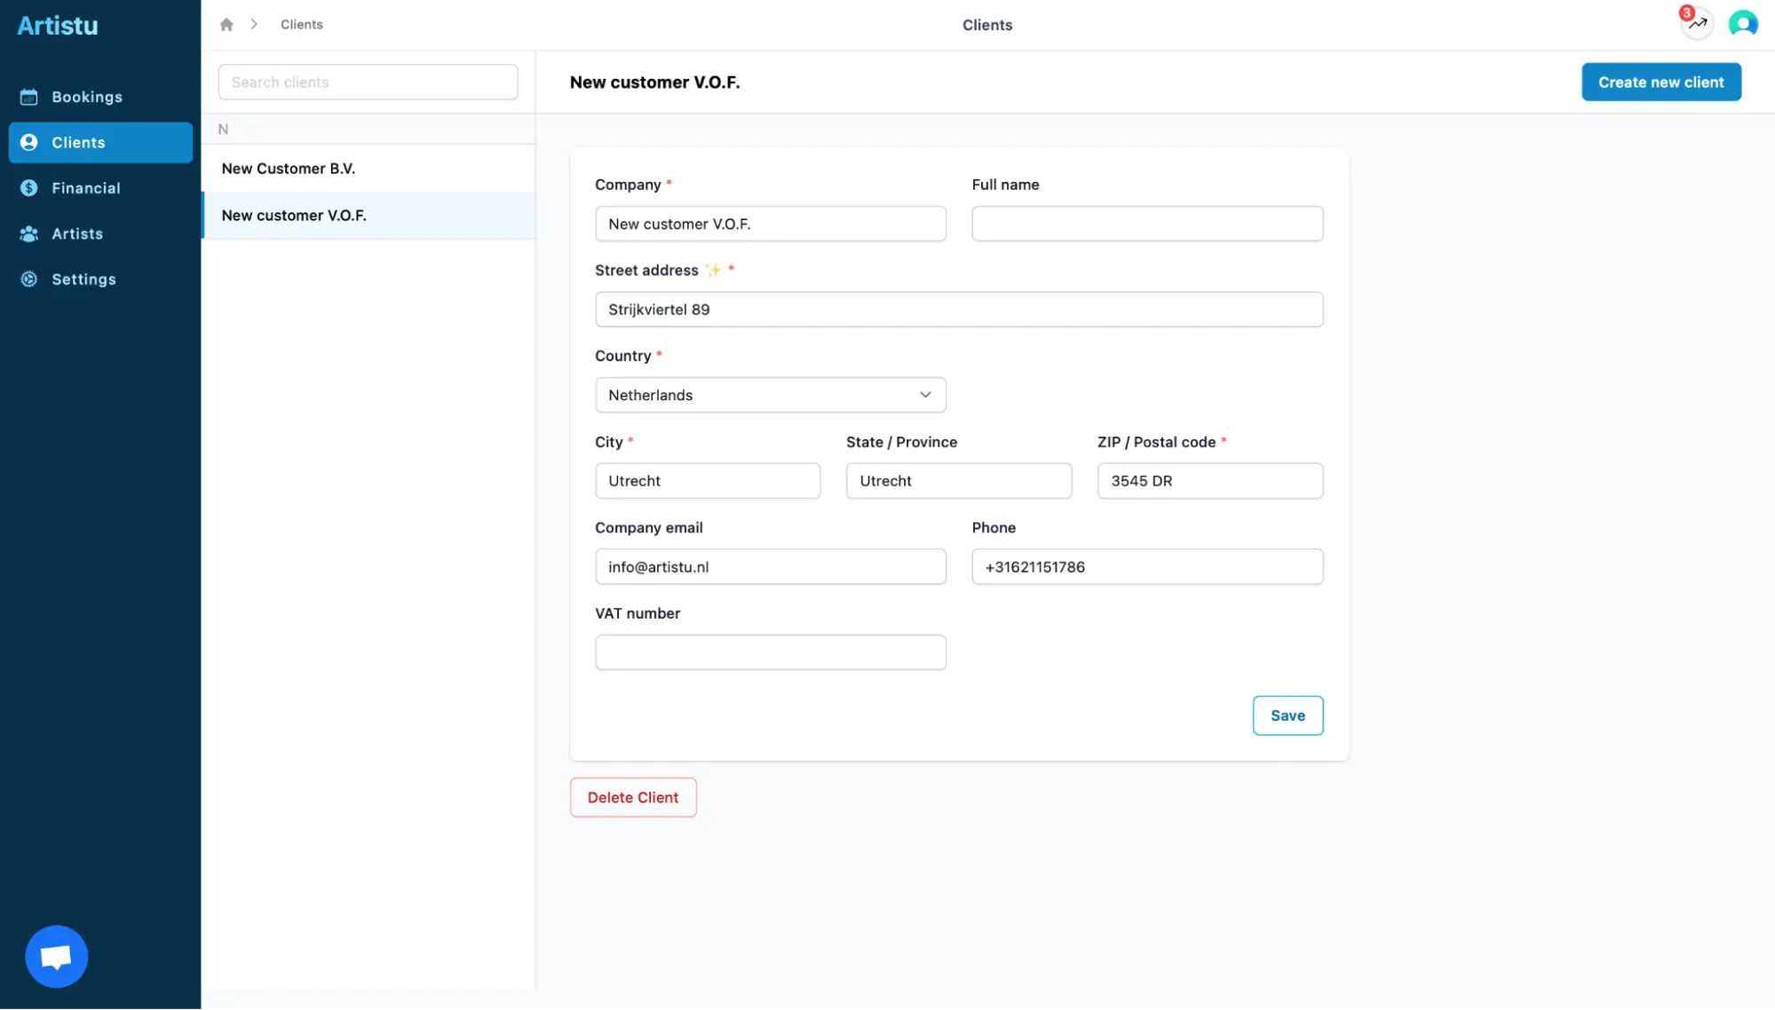
Task: Navigate to Artists page
Action: (x=77, y=233)
